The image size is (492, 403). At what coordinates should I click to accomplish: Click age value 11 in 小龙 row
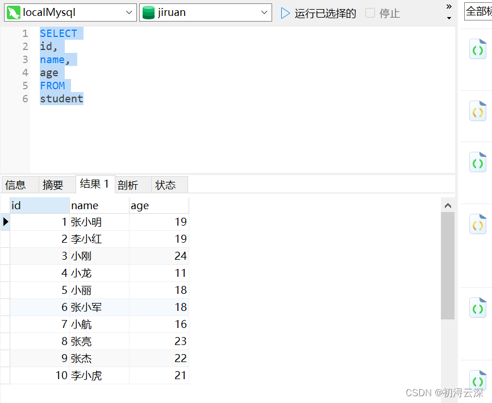(x=159, y=273)
